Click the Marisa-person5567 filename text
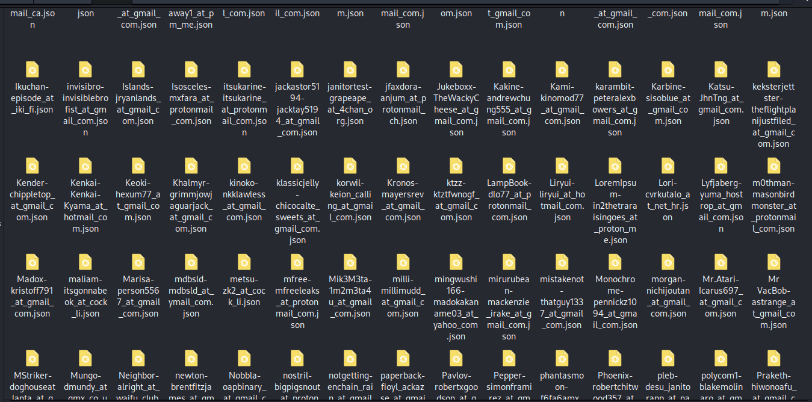The height and width of the screenshot is (402, 812). [138, 296]
